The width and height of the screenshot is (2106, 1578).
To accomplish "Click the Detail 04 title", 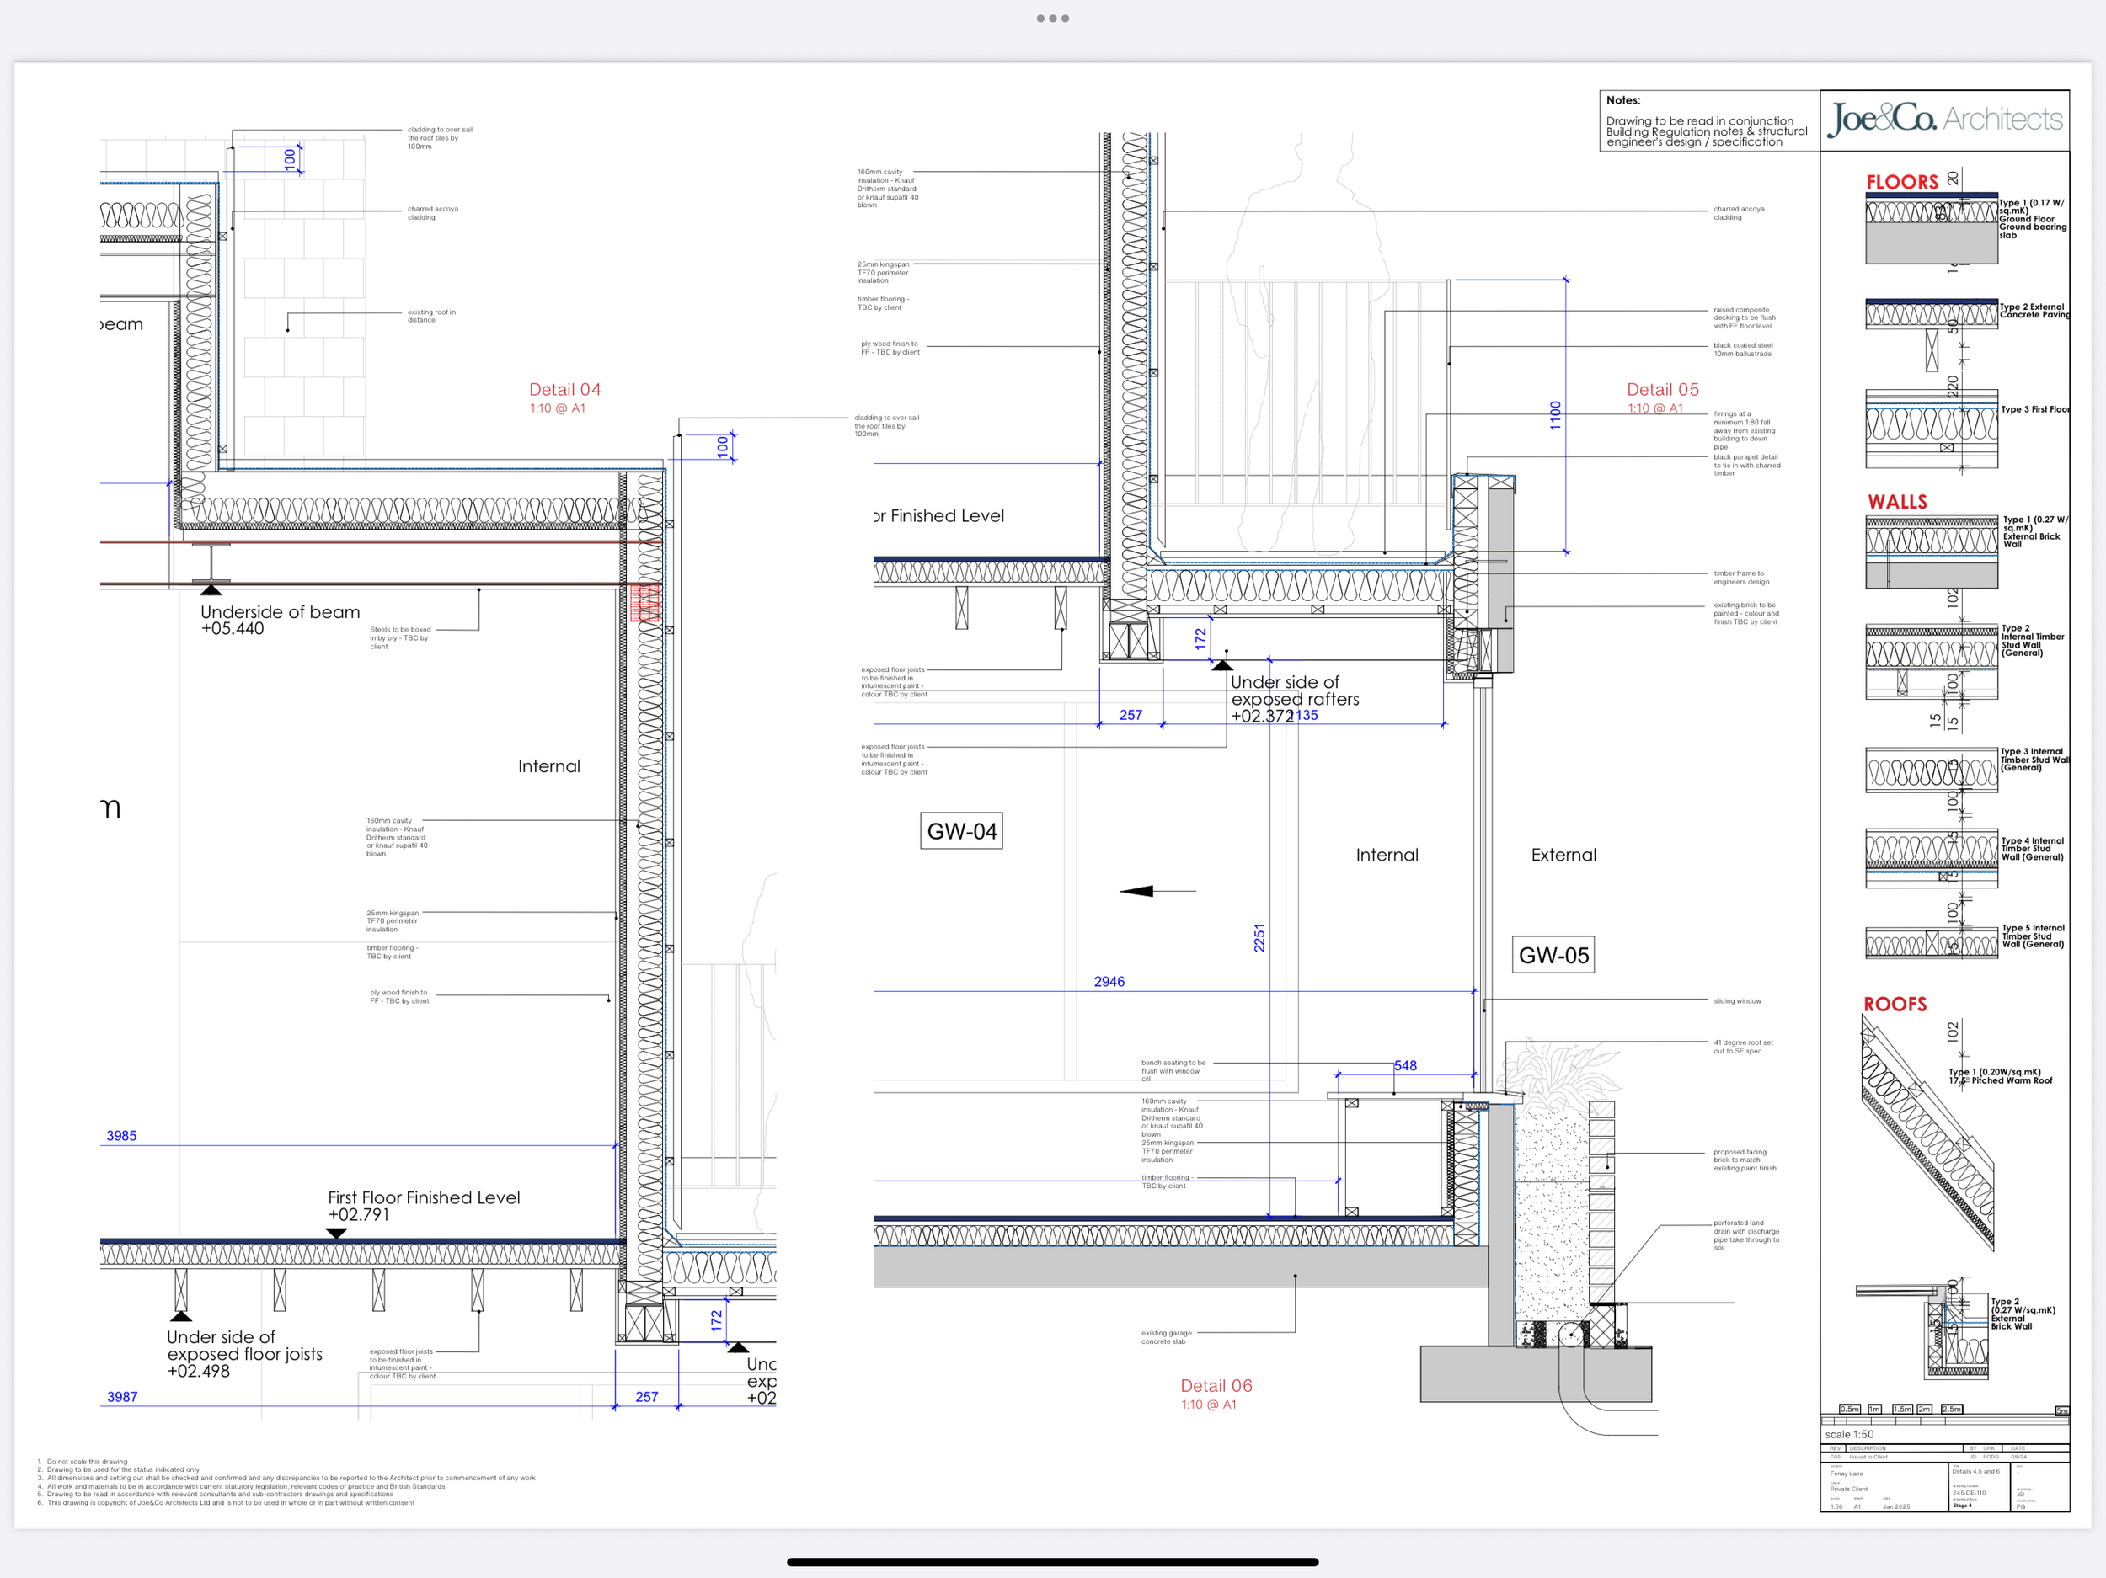I will pyautogui.click(x=564, y=389).
